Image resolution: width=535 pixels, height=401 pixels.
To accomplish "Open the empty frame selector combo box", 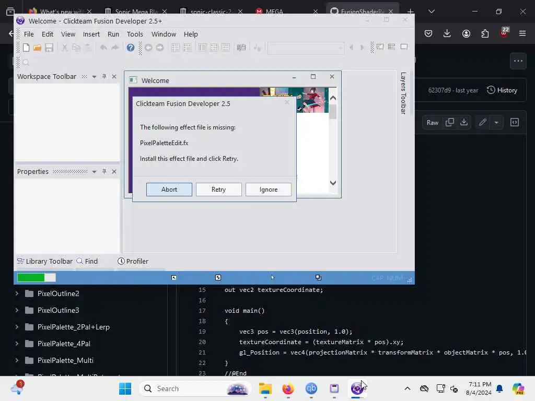I will 306,48.
